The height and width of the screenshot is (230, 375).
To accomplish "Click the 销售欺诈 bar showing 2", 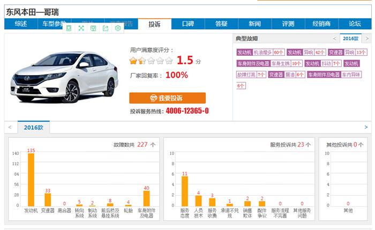I will coord(247,204).
